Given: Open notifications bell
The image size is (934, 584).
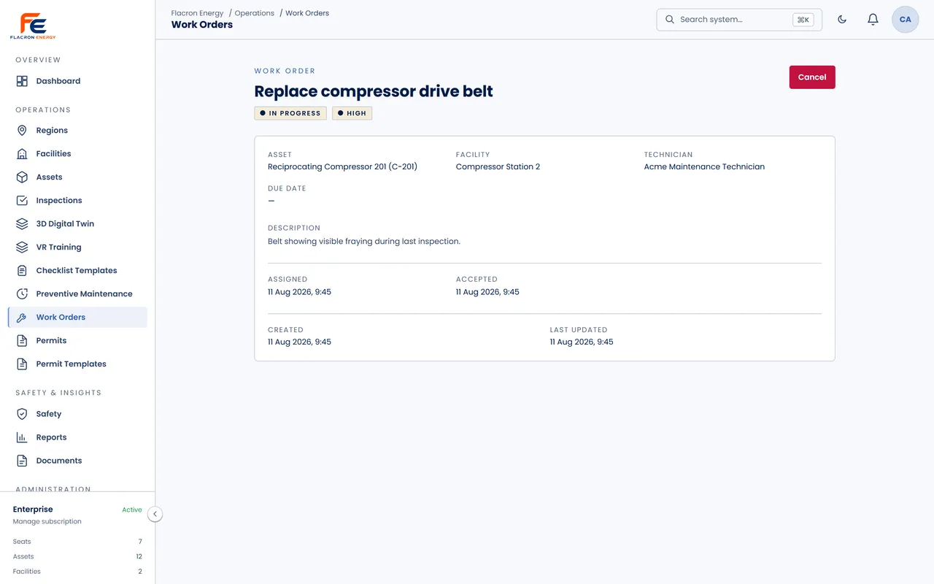Looking at the screenshot, I should tap(873, 20).
